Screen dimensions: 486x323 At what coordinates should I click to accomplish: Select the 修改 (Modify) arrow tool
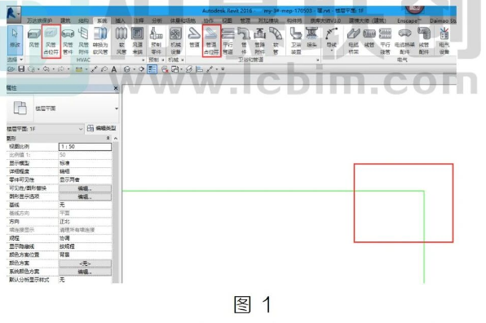pyautogui.click(x=15, y=40)
